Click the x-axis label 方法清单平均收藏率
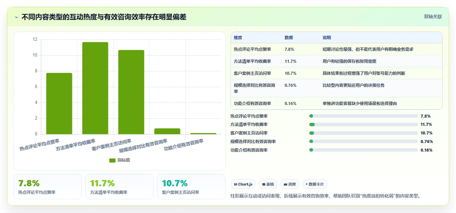This screenshot has height=213, width=456. 76,145
